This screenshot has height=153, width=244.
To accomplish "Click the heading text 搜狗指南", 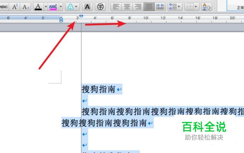I will pyautogui.click(x=98, y=89).
